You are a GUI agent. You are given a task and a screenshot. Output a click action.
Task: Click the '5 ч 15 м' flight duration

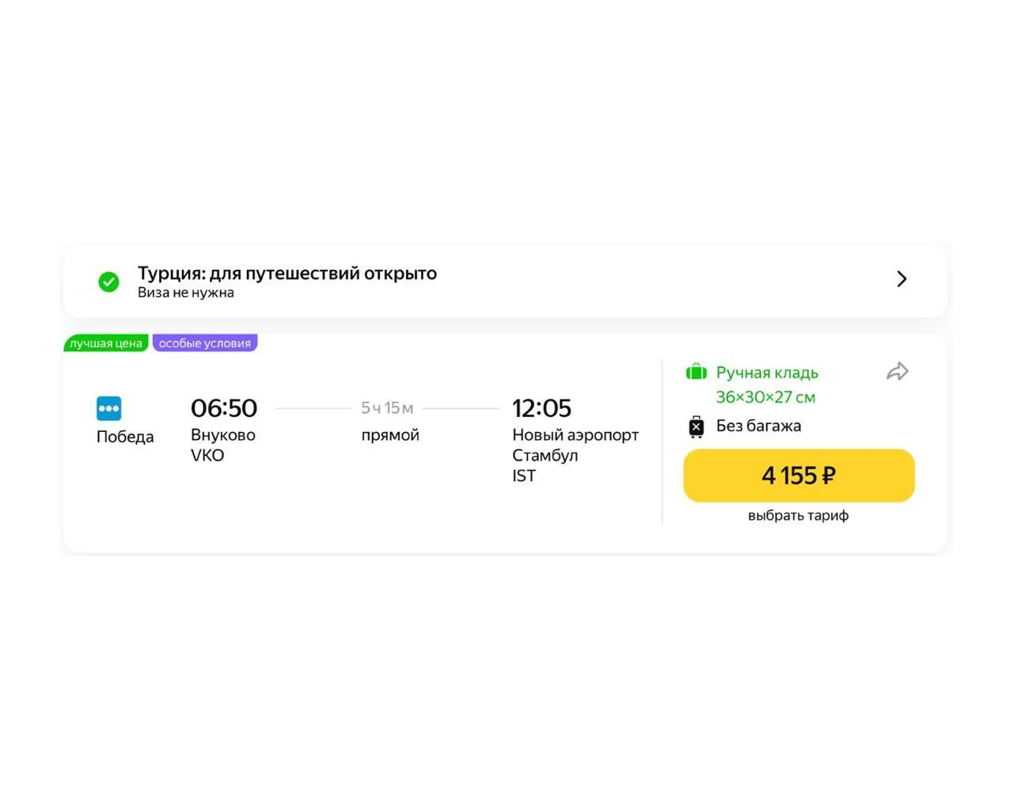(387, 407)
